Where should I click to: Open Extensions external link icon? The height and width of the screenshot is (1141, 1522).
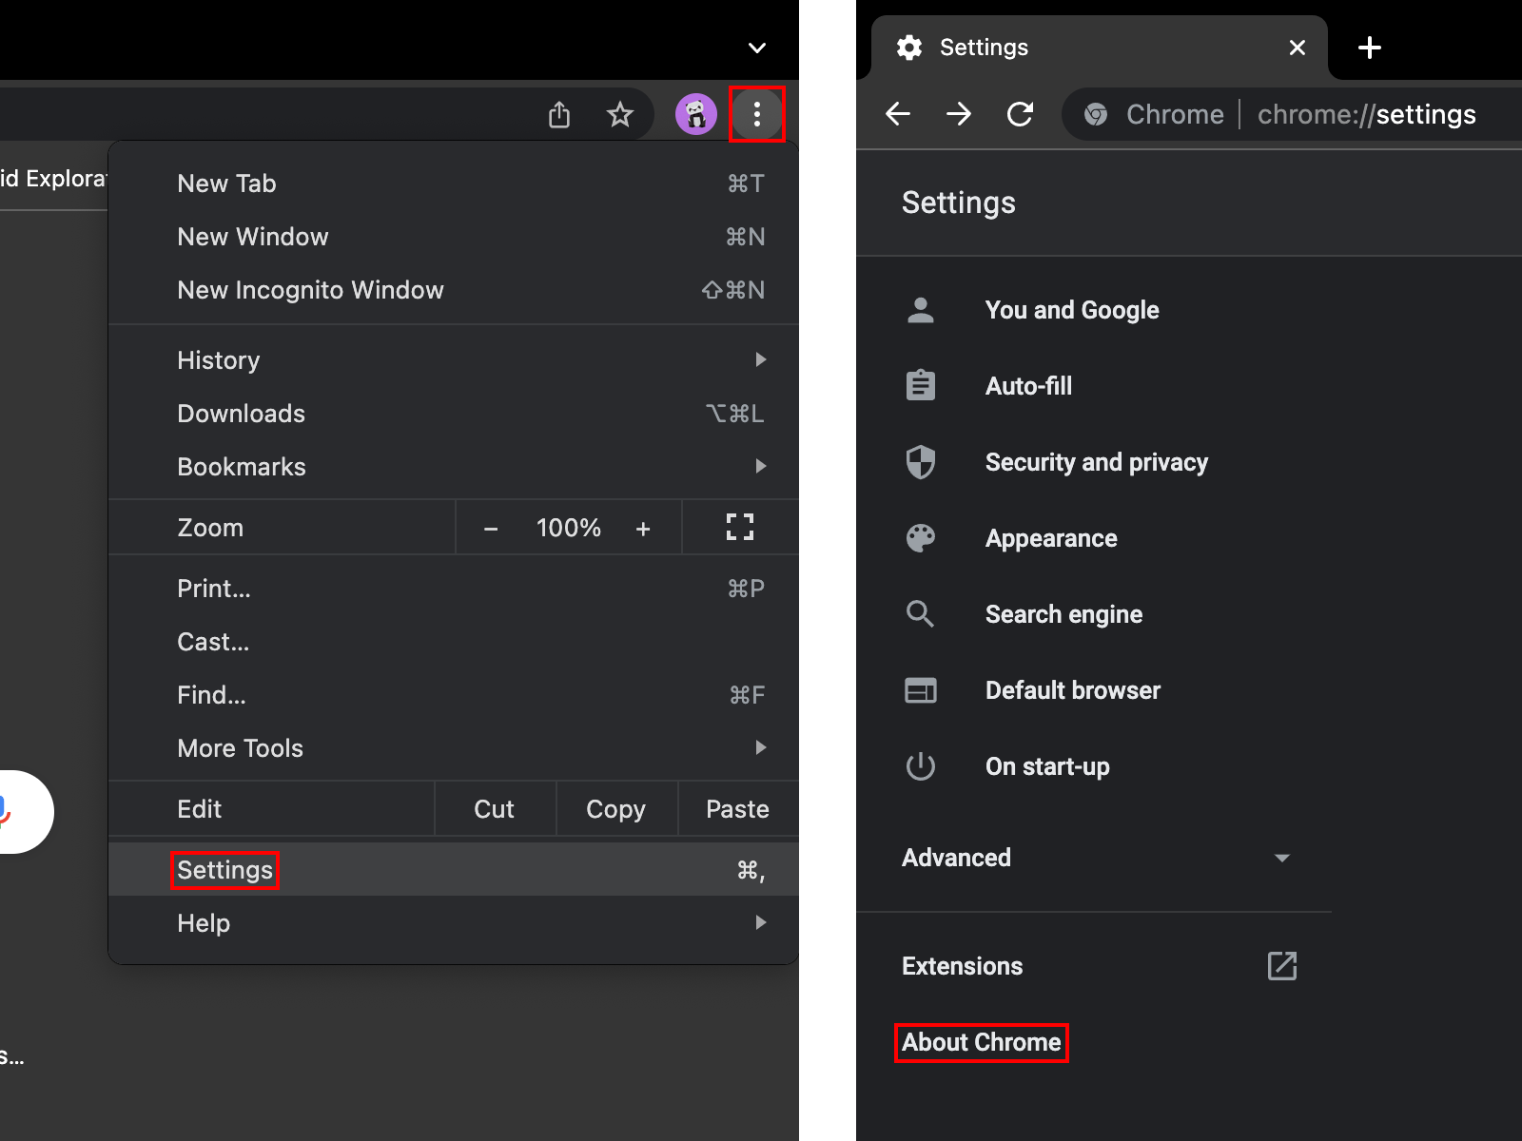(x=1281, y=966)
